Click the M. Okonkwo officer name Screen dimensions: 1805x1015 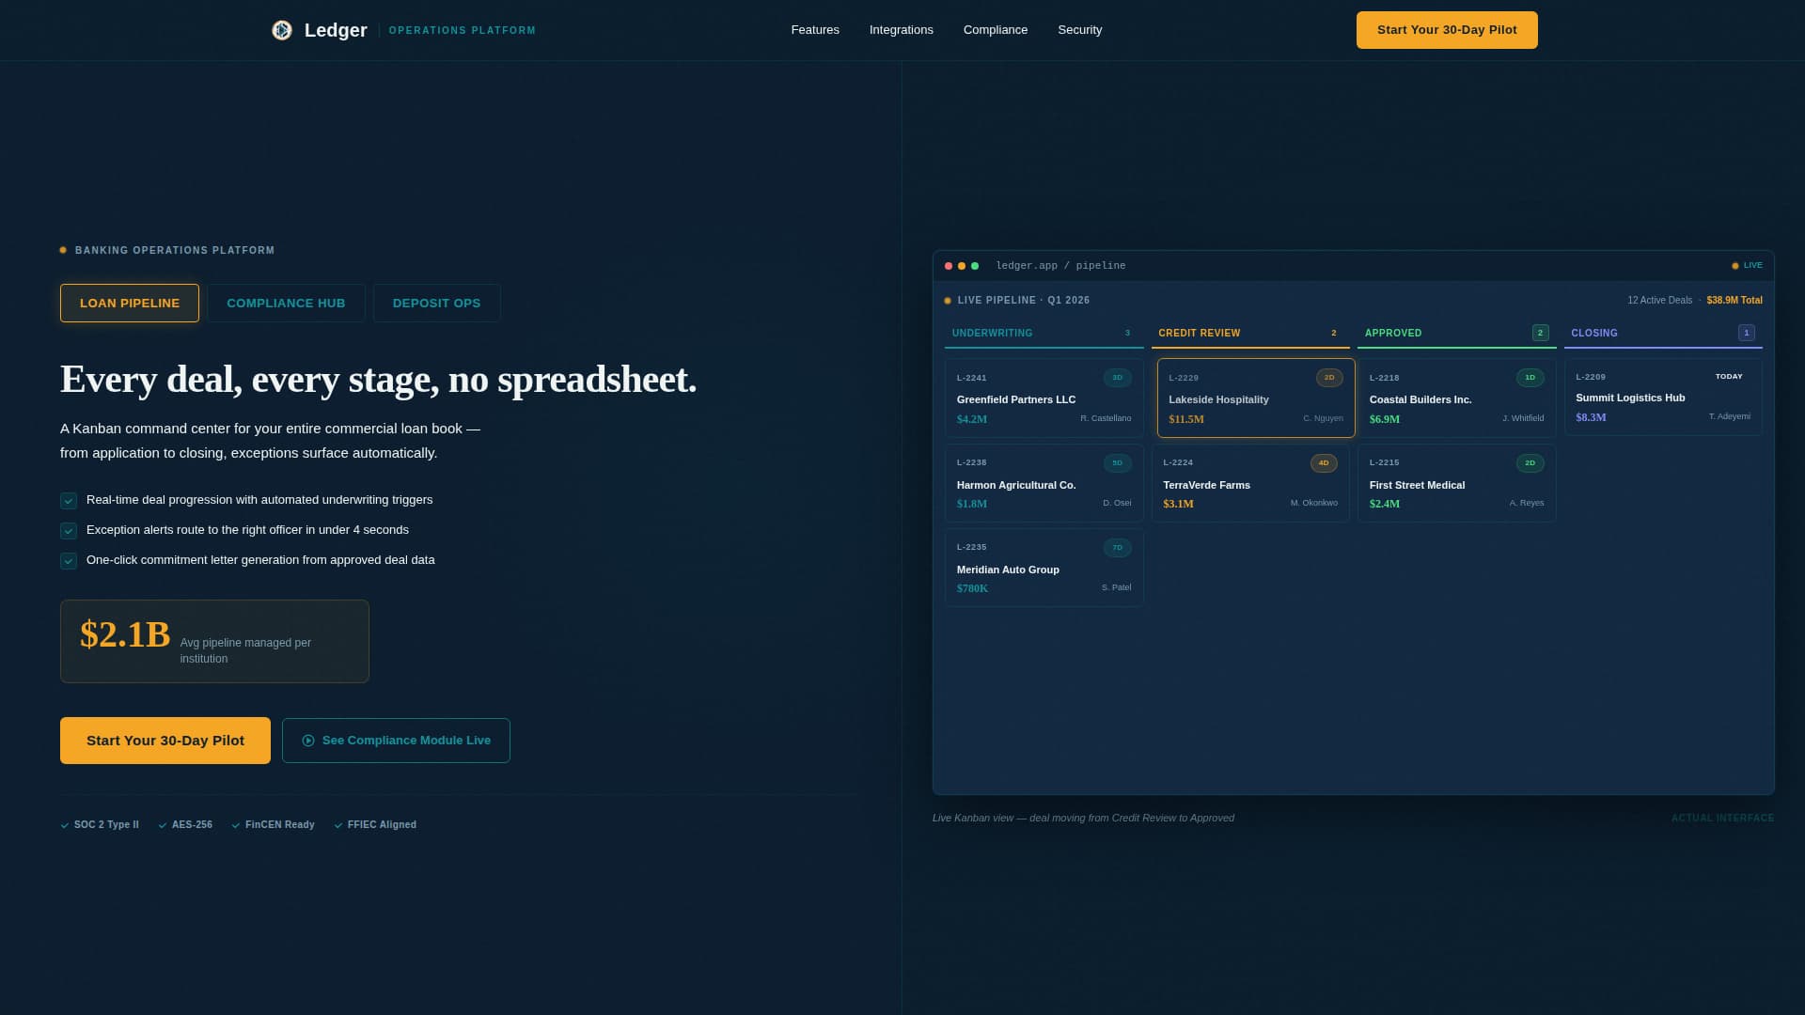(1314, 503)
